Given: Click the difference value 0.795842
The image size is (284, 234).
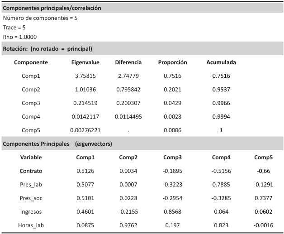Looking at the screenshot, I should click(128, 90).
